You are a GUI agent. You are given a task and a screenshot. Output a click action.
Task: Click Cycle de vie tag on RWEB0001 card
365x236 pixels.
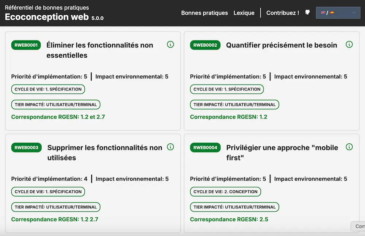(48, 89)
